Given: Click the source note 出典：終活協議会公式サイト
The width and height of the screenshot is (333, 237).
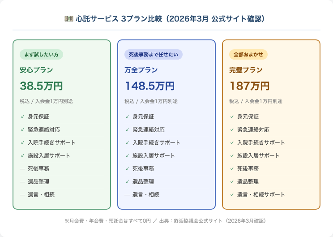Looking at the screenshot, I should 191,221.
